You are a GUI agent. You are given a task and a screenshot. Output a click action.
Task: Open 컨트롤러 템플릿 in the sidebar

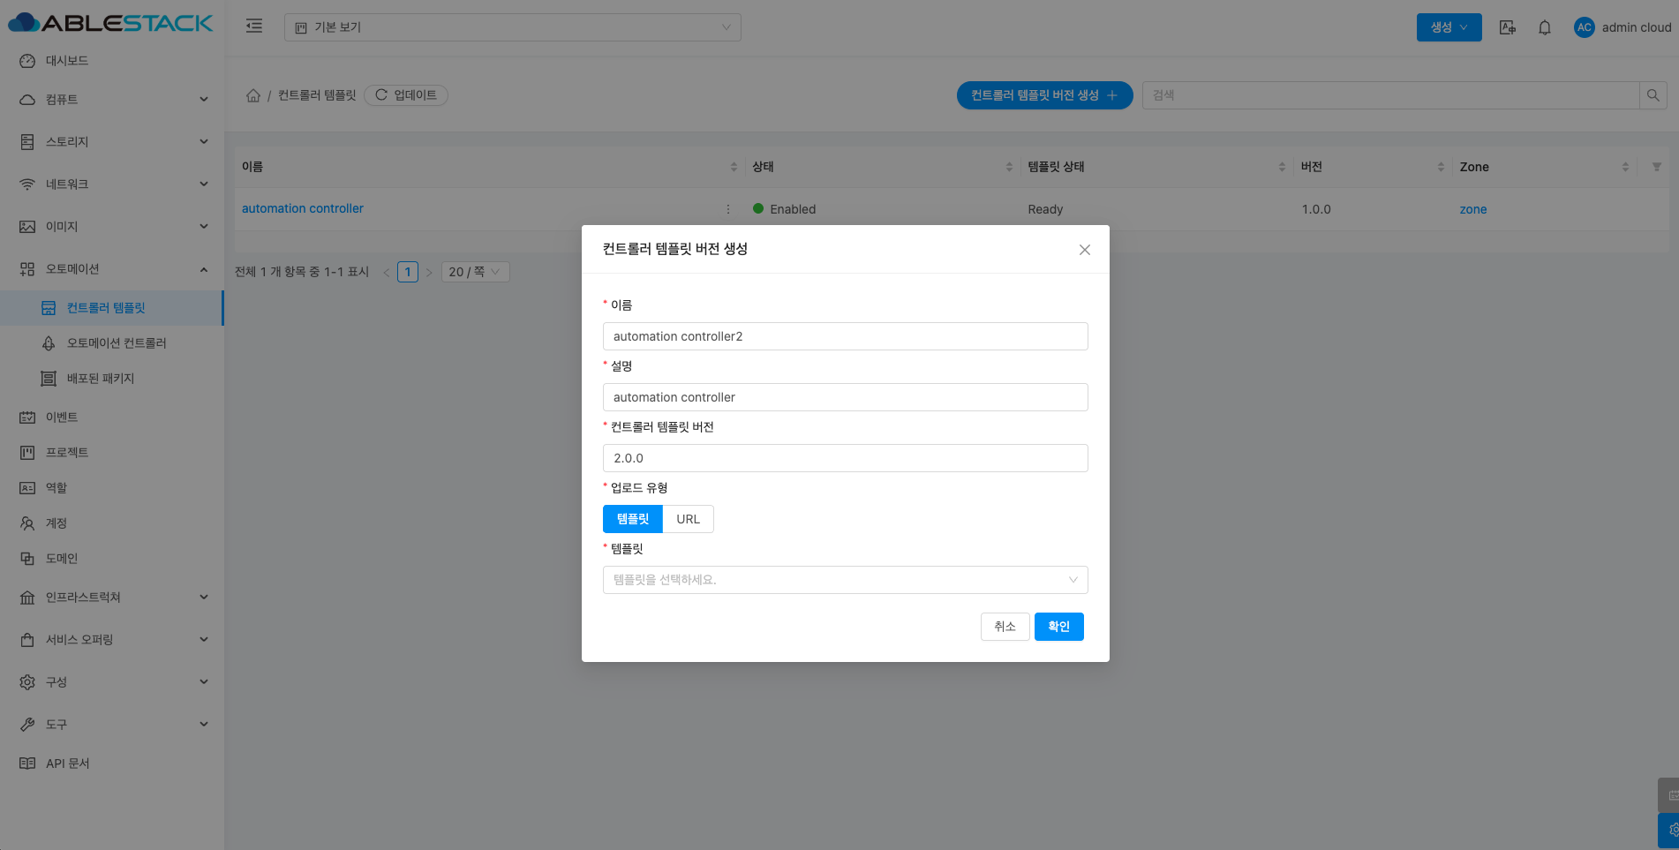point(112,308)
